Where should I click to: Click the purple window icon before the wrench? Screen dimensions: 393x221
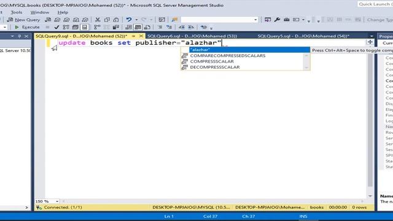coord(268,20)
